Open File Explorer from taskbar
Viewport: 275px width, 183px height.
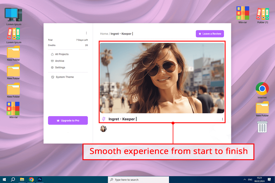[22, 180]
